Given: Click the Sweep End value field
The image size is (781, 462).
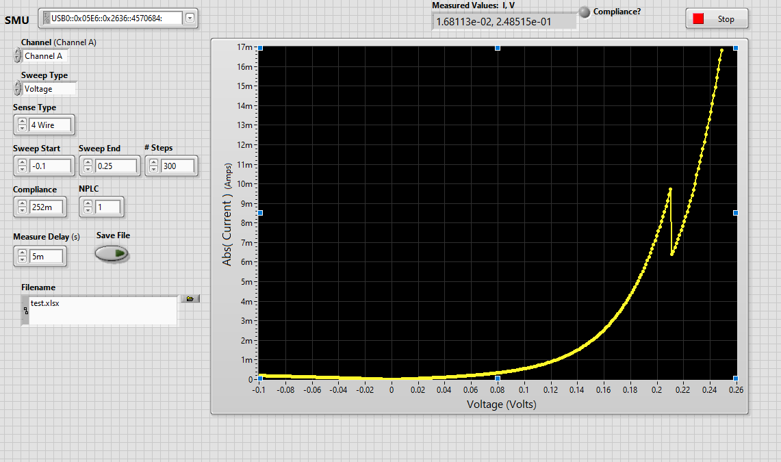Looking at the screenshot, I should click(116, 166).
